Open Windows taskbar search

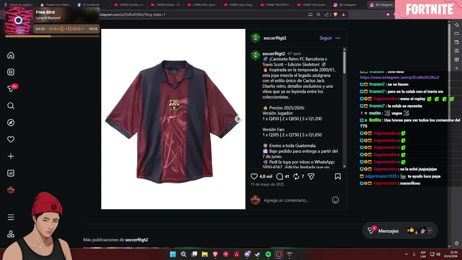(183, 254)
